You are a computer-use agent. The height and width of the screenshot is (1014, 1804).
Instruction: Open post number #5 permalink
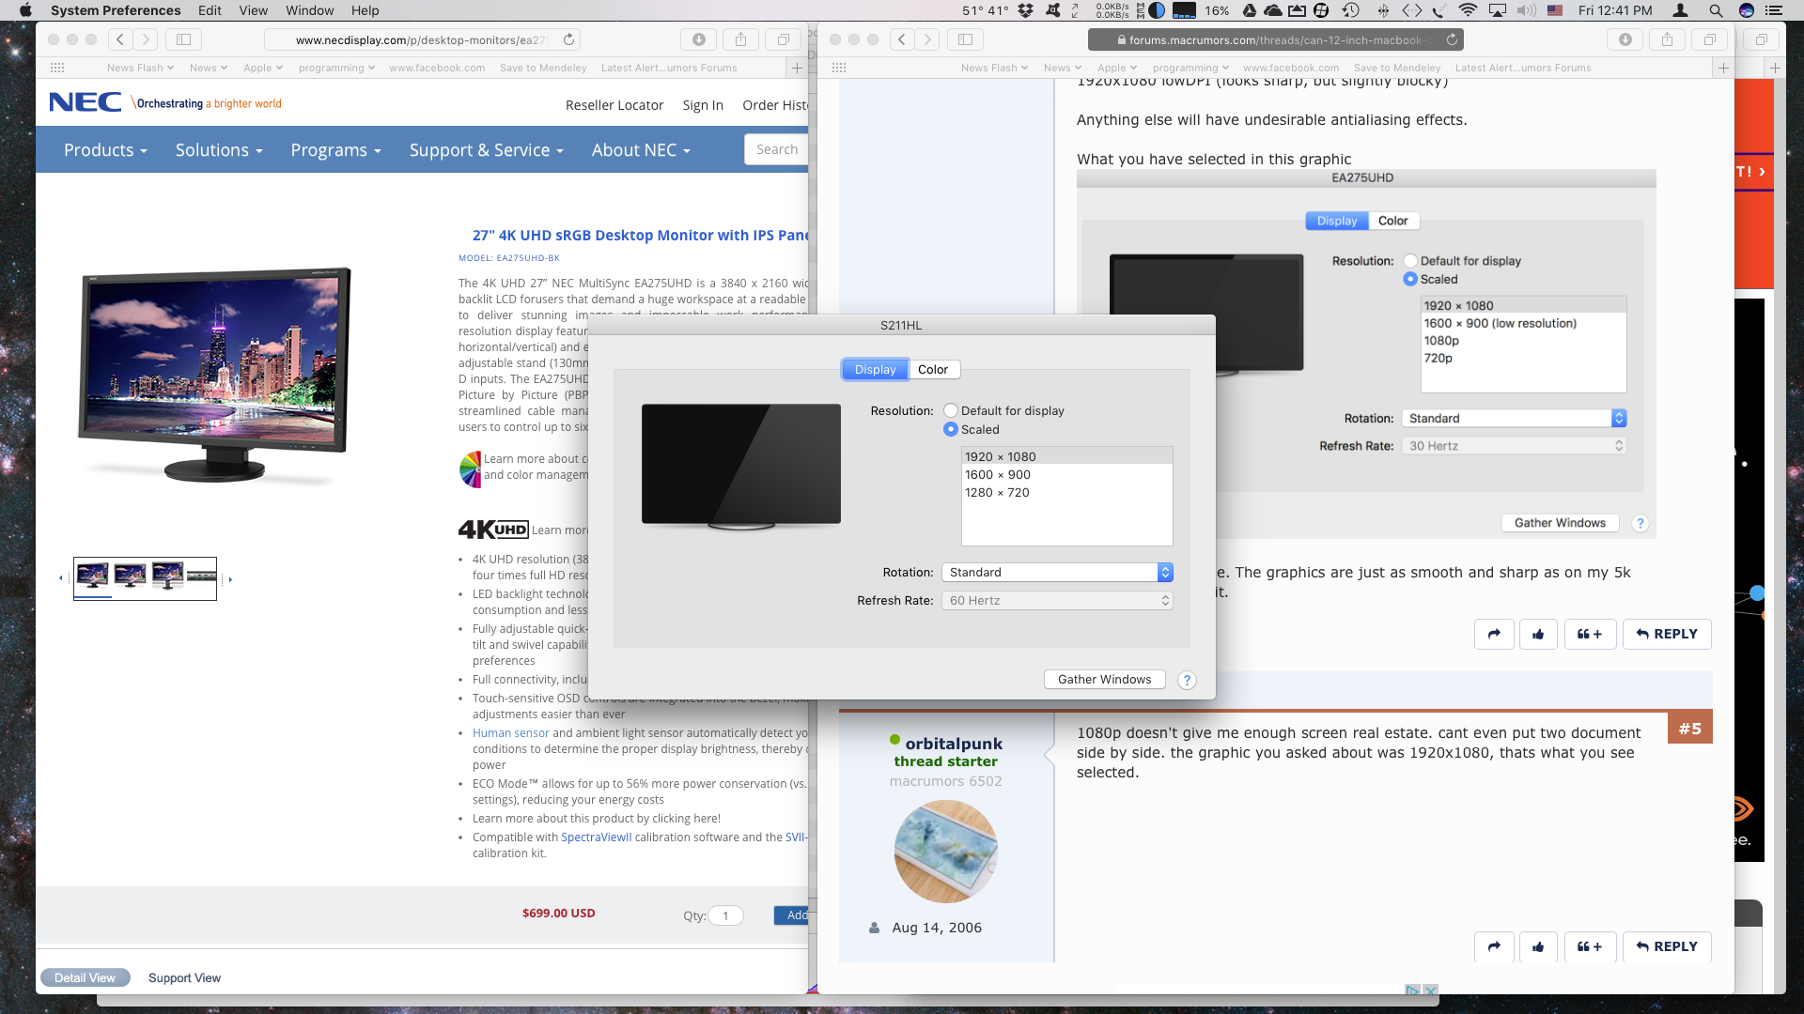[x=1689, y=729]
